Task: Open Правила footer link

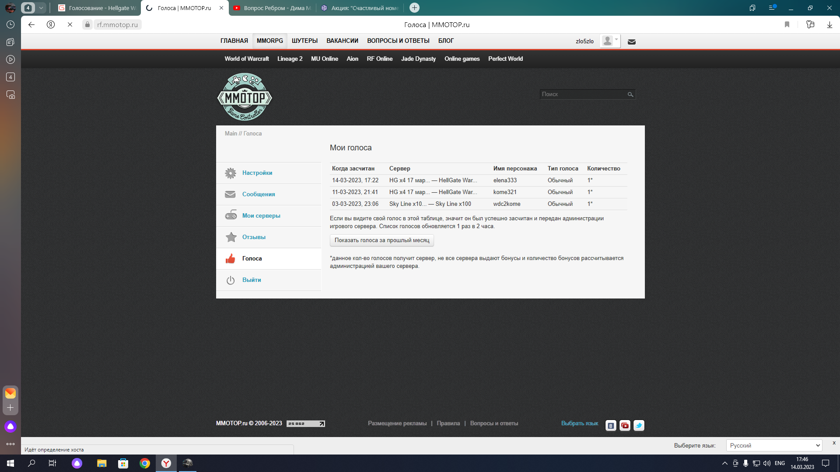Action: click(448, 423)
